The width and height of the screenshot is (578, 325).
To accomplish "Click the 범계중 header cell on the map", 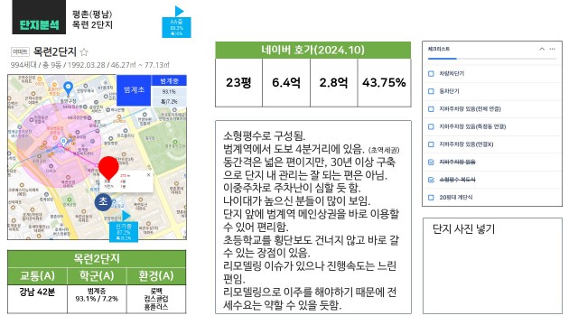I will point(169,80).
